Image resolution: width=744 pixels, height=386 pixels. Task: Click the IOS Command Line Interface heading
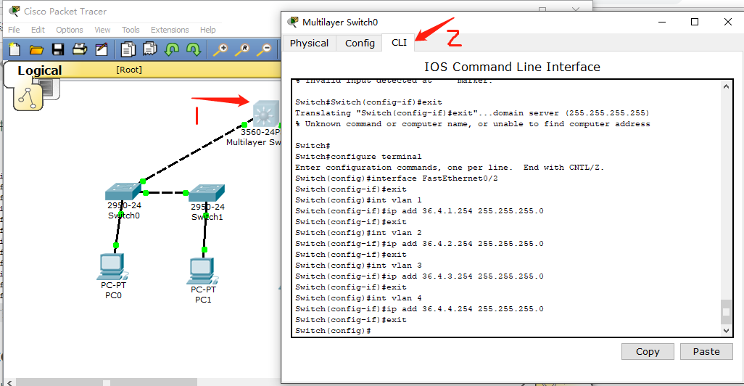tap(512, 67)
